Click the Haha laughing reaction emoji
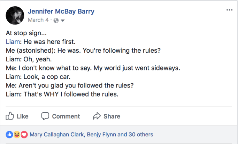The image size is (238, 144). click(x=17, y=134)
